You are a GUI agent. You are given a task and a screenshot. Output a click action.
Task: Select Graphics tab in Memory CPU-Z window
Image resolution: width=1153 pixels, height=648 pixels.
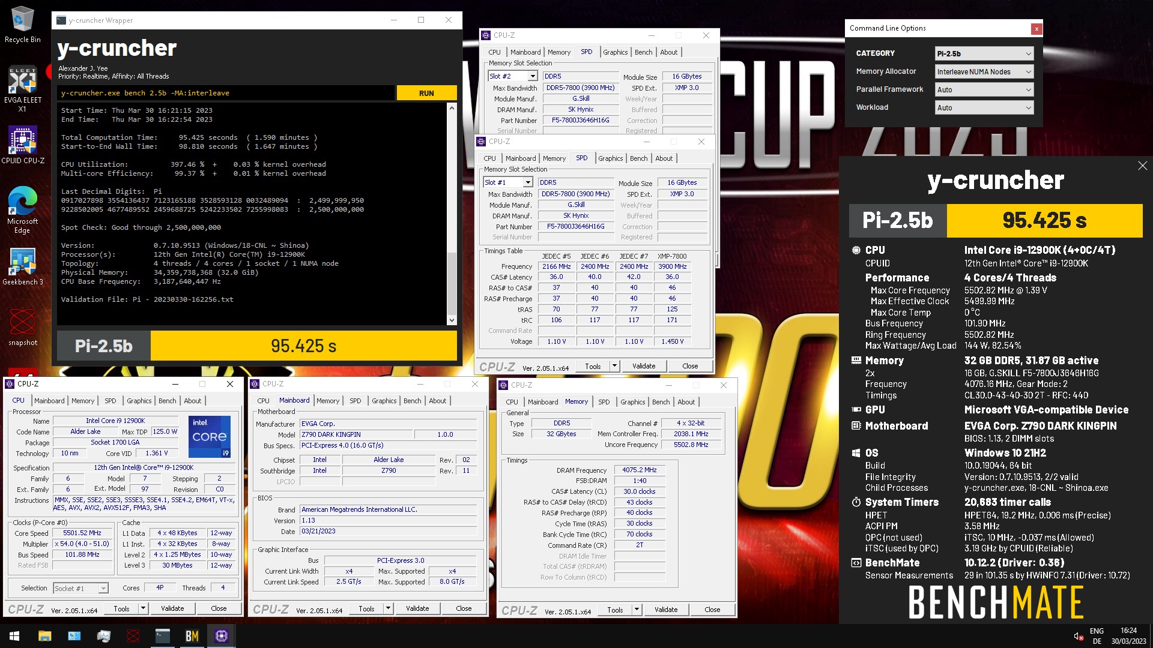(633, 402)
